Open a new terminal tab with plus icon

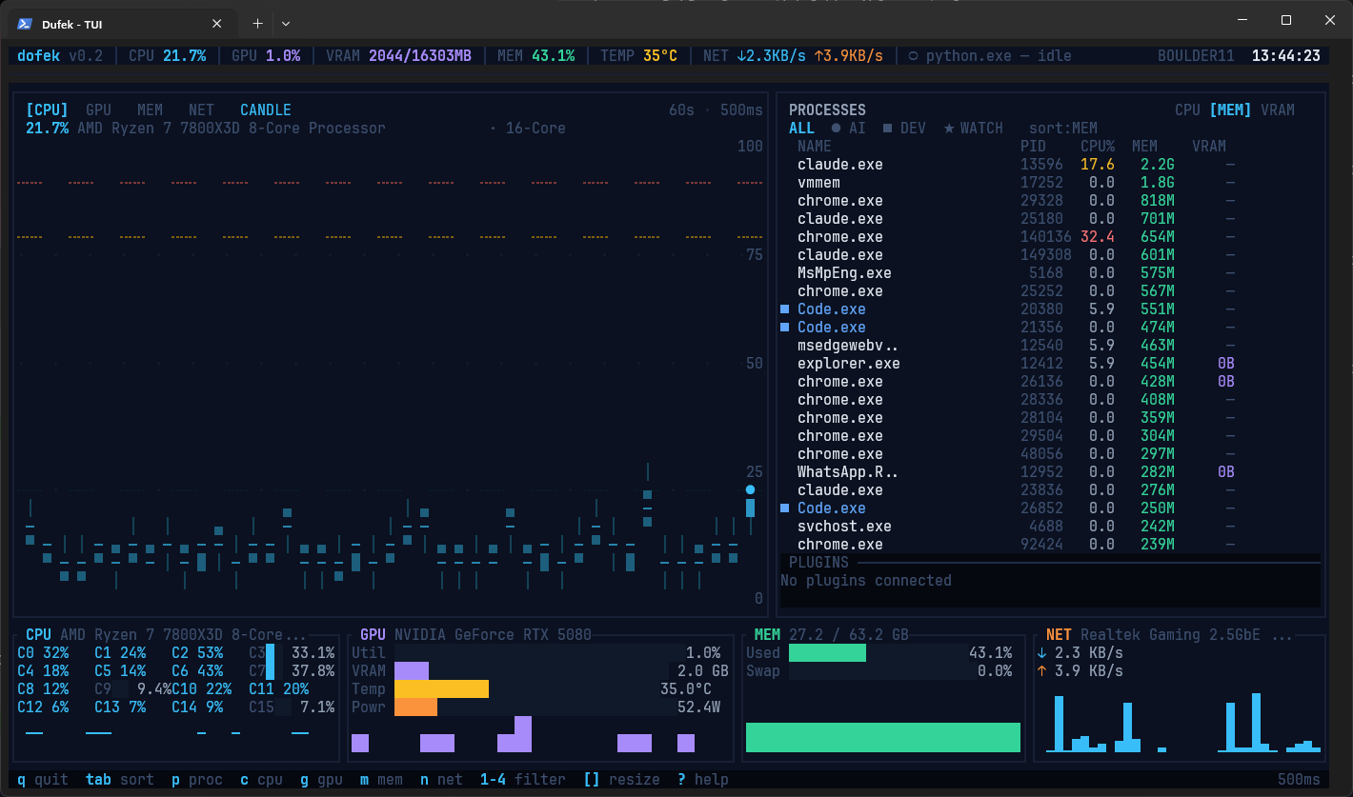[x=257, y=24]
